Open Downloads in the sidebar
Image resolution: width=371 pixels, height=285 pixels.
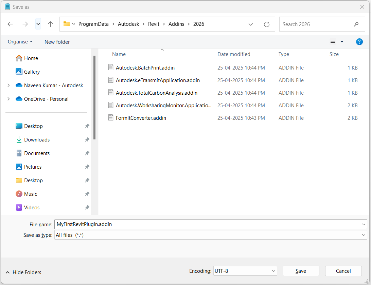37,140
